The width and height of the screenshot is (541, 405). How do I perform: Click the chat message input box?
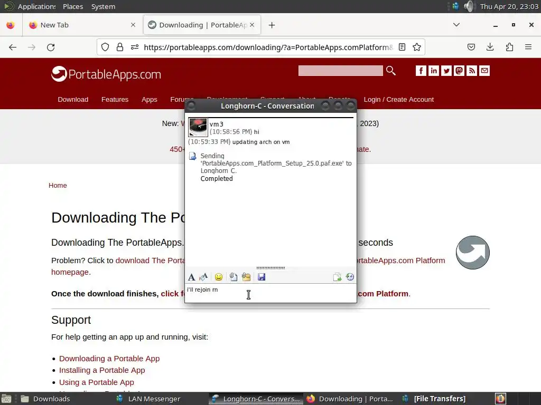(270, 293)
